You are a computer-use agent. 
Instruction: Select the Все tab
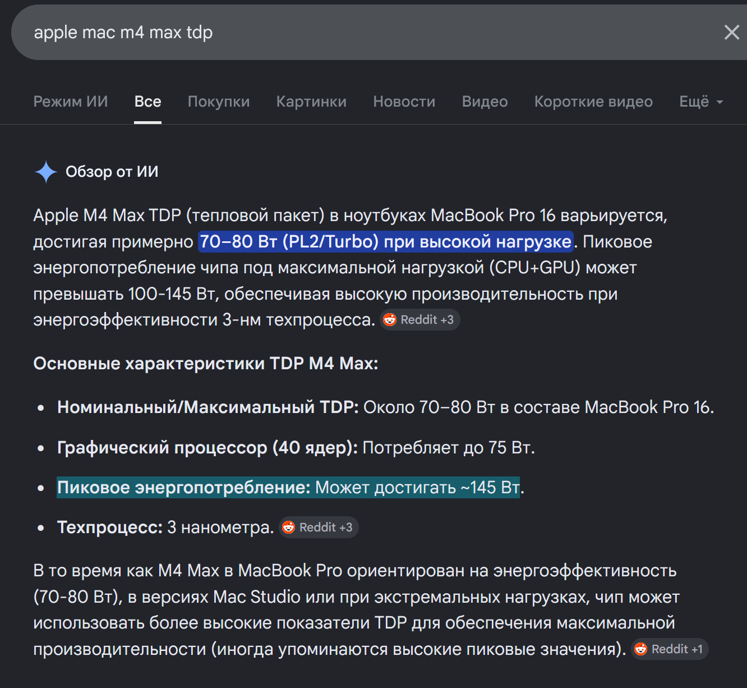[148, 102]
